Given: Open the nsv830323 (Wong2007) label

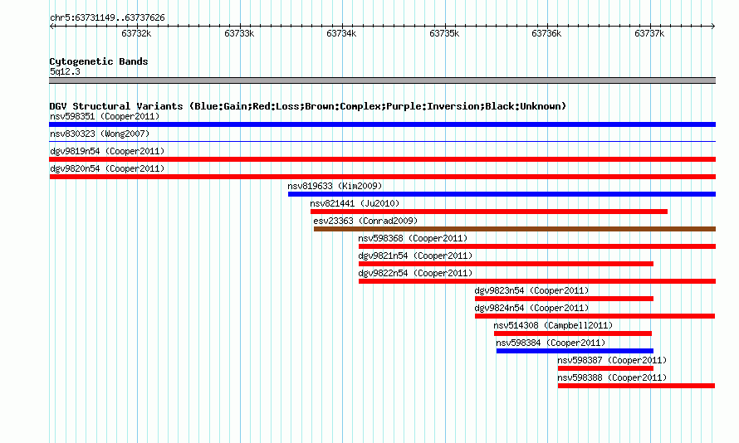Looking at the screenshot, I should click(x=100, y=134).
